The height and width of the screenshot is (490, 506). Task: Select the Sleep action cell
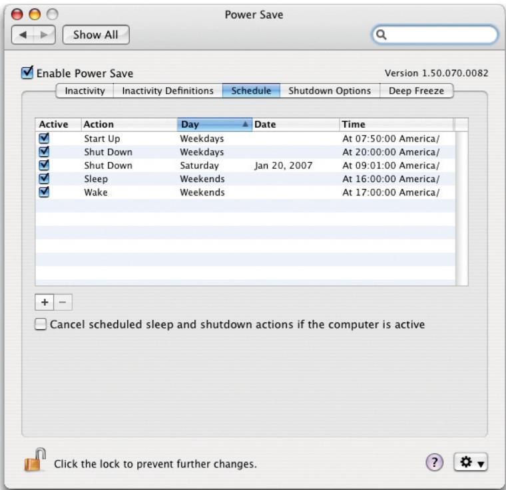point(96,179)
